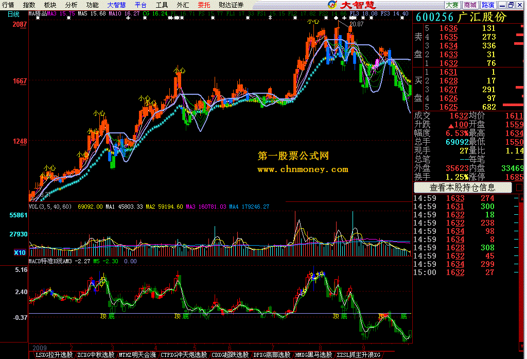Open the 外汇 menu
The image size is (527, 359).
point(183,5)
